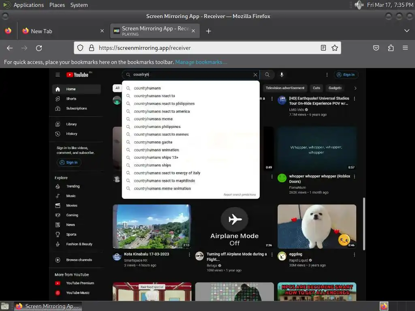Image resolution: width=415 pixels, height=311 pixels.
Task: List all tabs with the chevron dropdown
Action: [407, 31]
